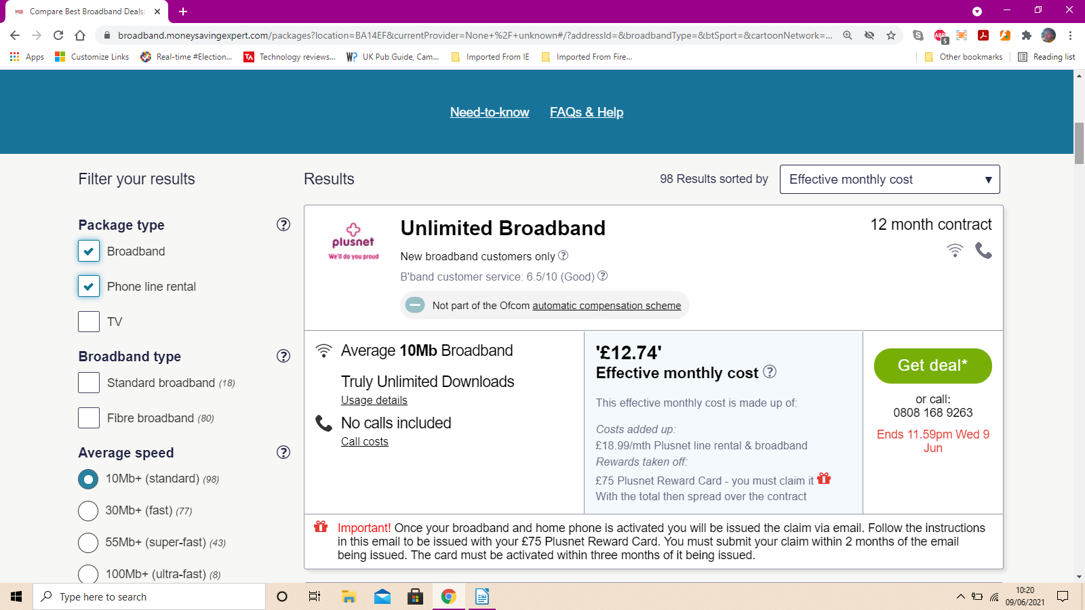1085x610 pixels.
Task: Open a new browser tab
Action: coord(183,12)
